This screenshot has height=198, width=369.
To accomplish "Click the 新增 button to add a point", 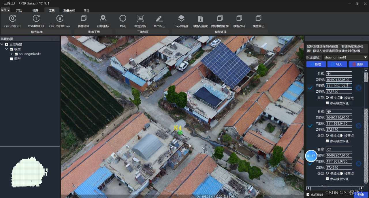I will click(x=316, y=64).
